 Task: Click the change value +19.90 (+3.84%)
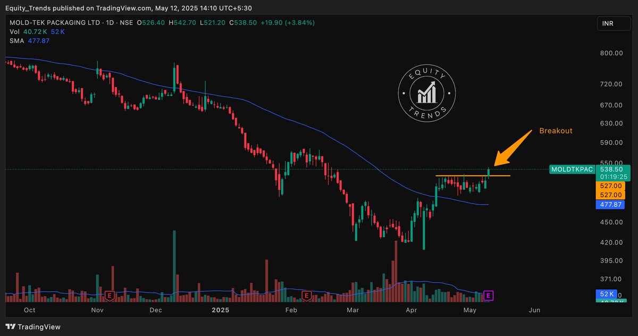point(289,23)
